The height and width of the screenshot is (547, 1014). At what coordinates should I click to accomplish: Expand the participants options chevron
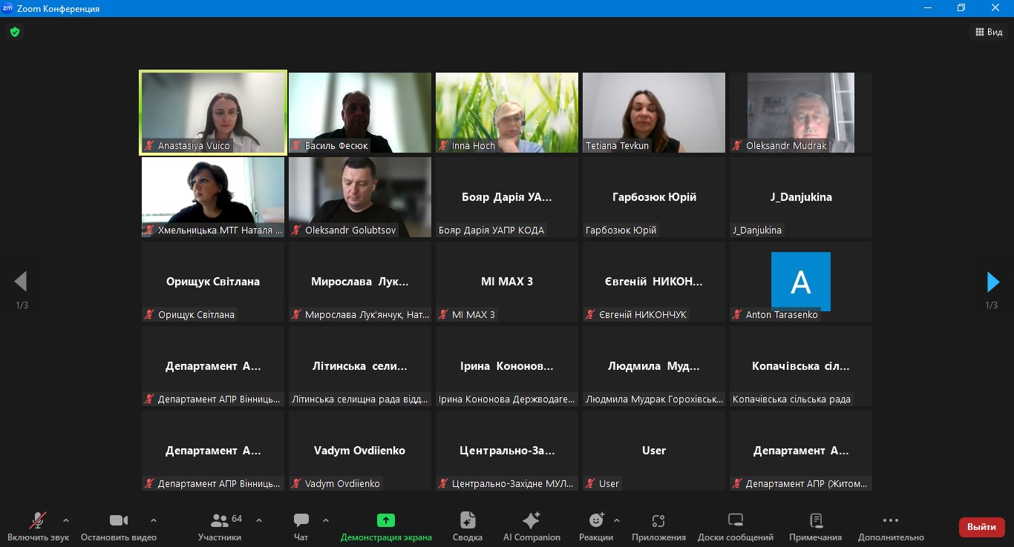click(259, 520)
